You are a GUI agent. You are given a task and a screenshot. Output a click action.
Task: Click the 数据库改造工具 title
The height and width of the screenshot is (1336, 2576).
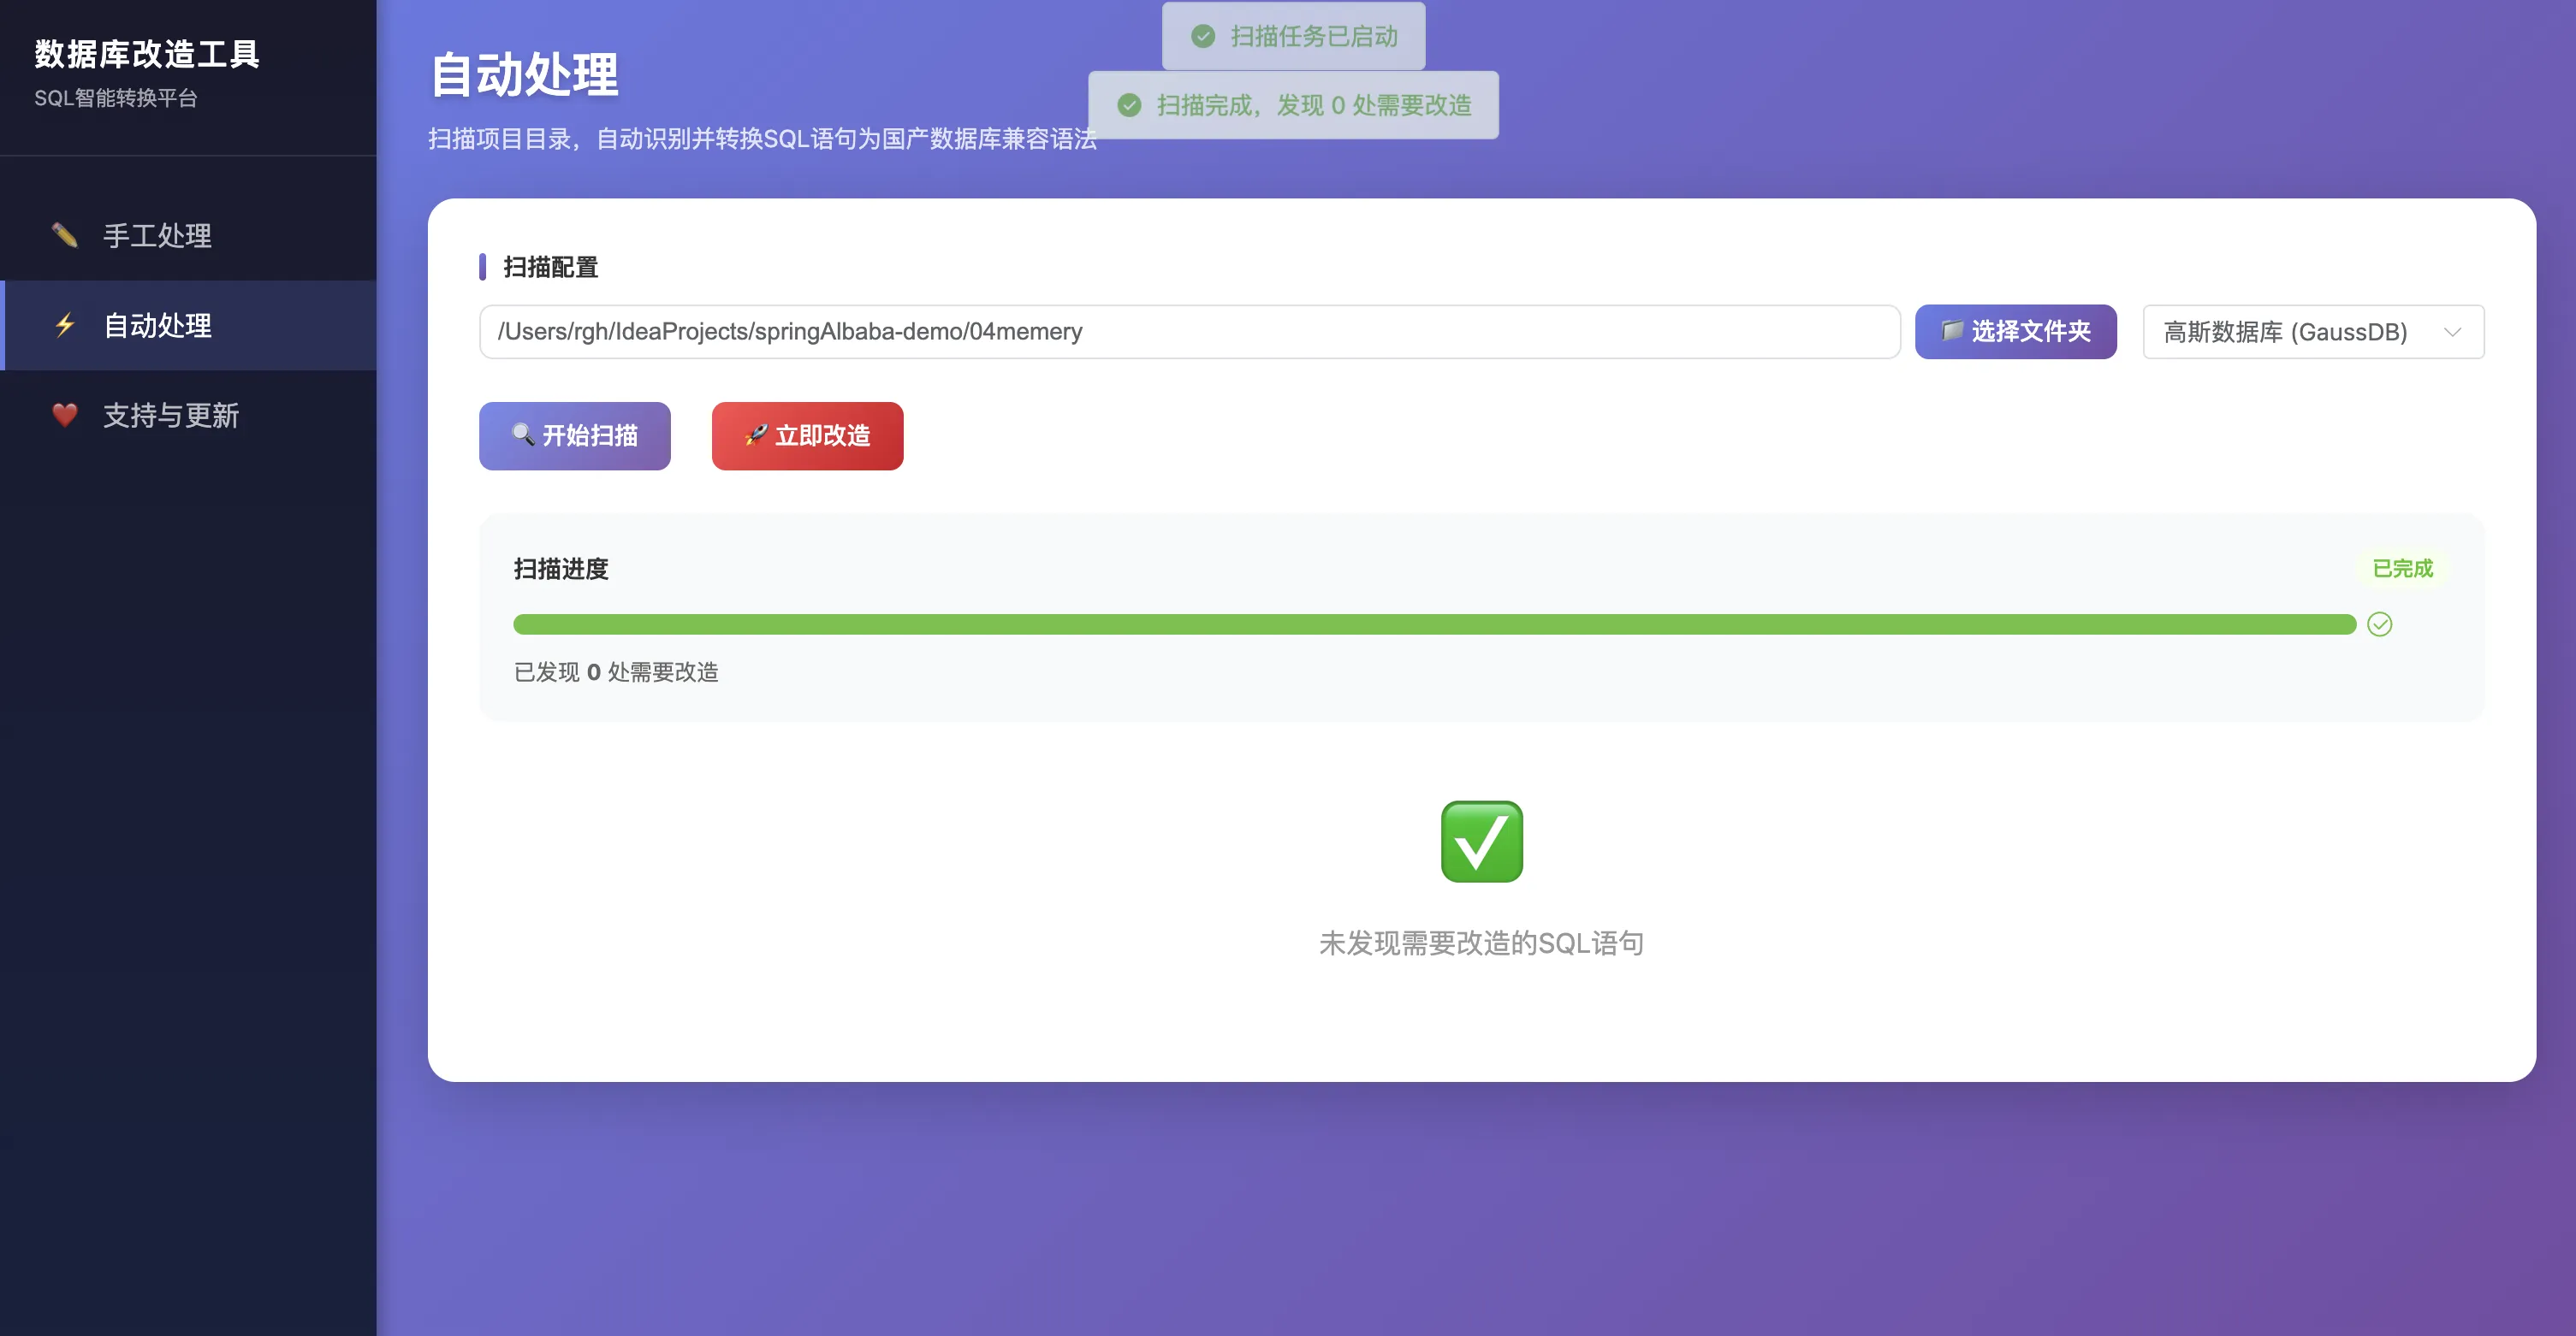click(147, 54)
